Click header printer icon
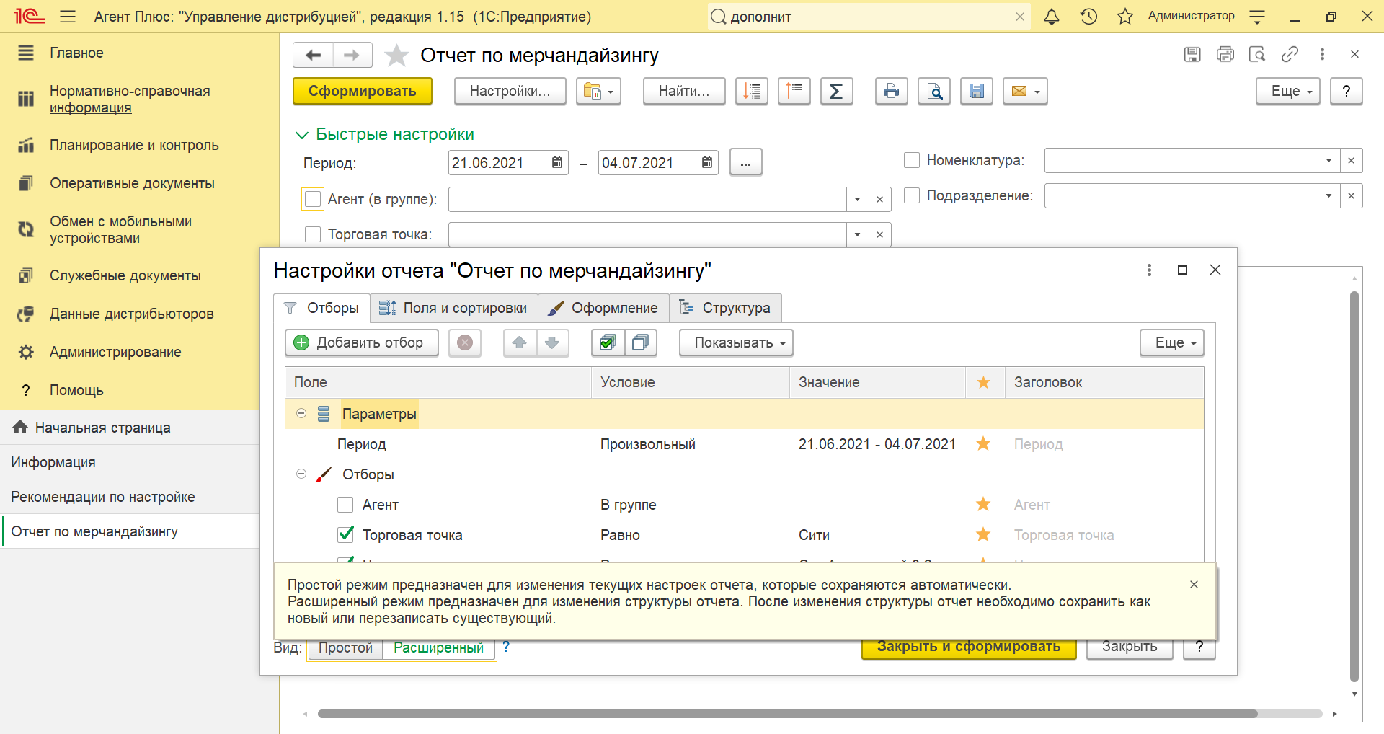The height and width of the screenshot is (734, 1384). 1225,54
